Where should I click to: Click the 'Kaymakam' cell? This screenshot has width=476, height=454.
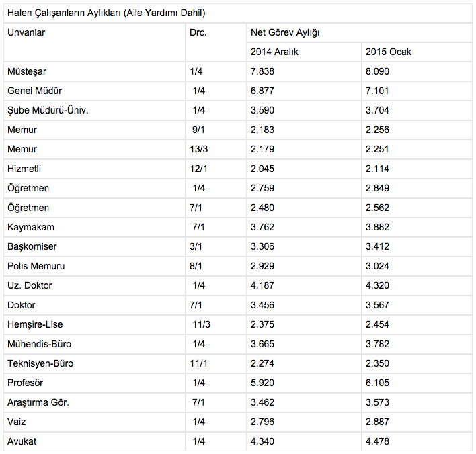coord(31,227)
